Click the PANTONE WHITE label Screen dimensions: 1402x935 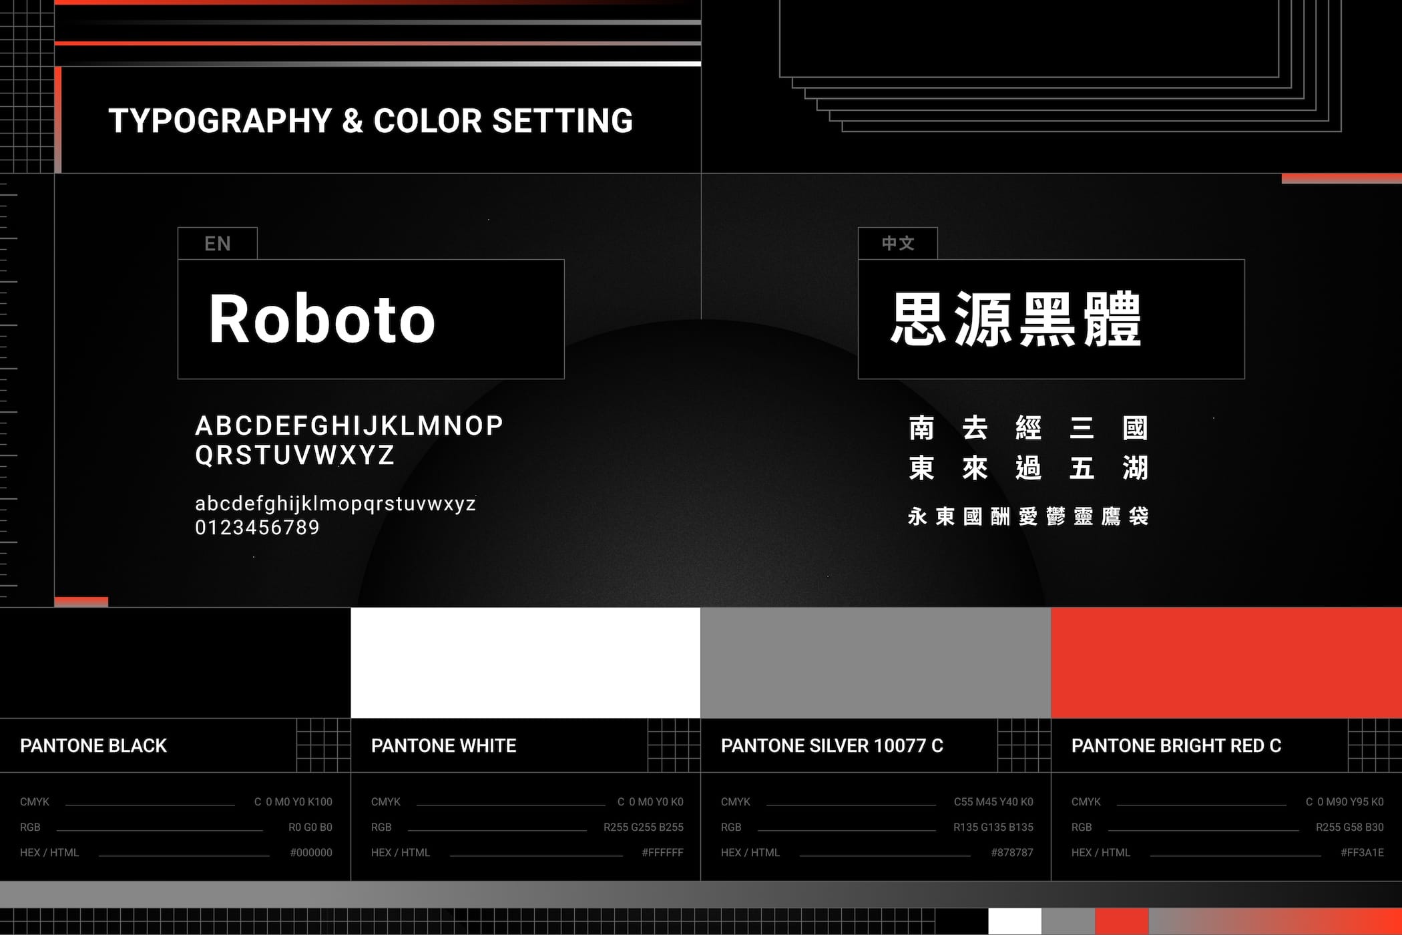pyautogui.click(x=444, y=746)
